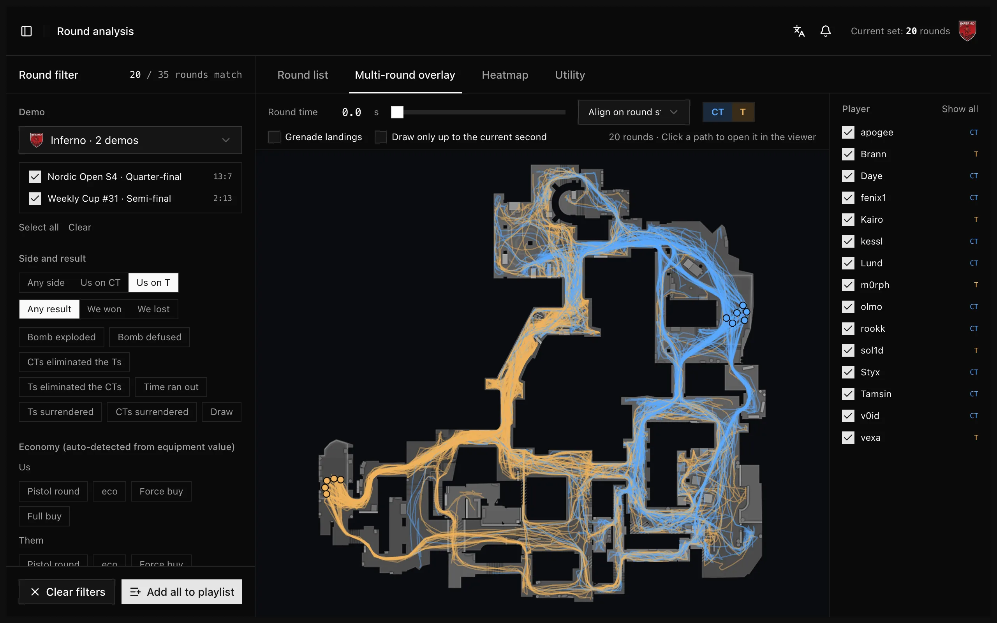Click the X icon in Clear filters
The image size is (997, 623).
35,592
